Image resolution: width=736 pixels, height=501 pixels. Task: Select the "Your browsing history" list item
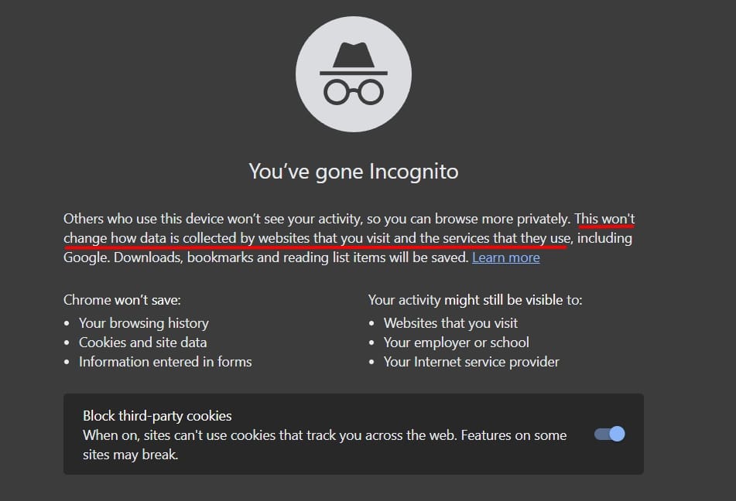click(142, 322)
